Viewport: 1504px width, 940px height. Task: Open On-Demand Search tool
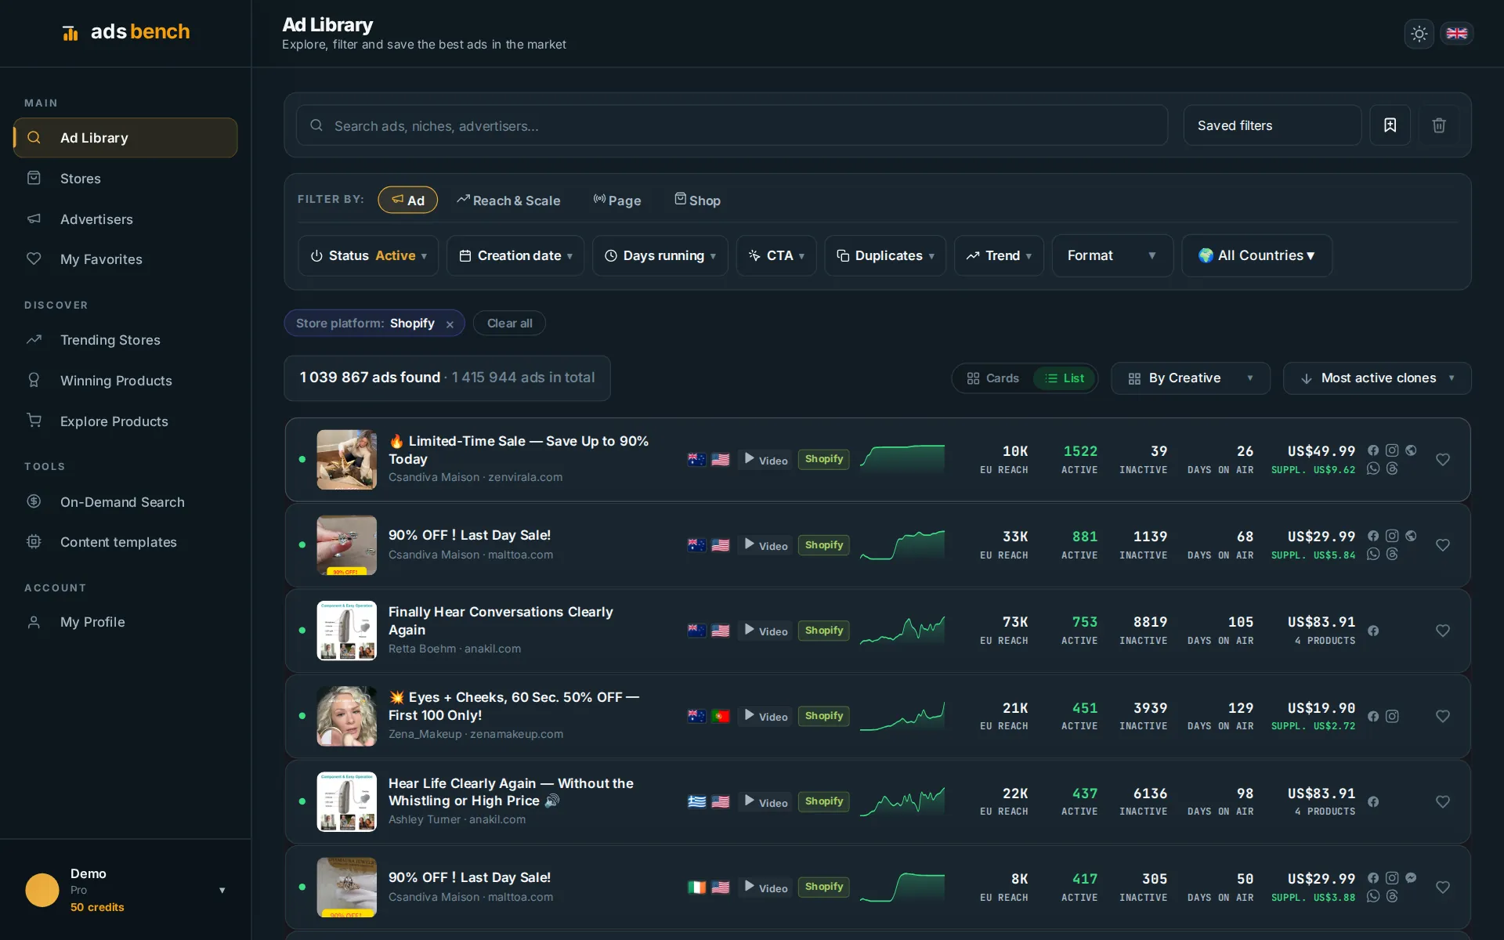click(x=125, y=502)
